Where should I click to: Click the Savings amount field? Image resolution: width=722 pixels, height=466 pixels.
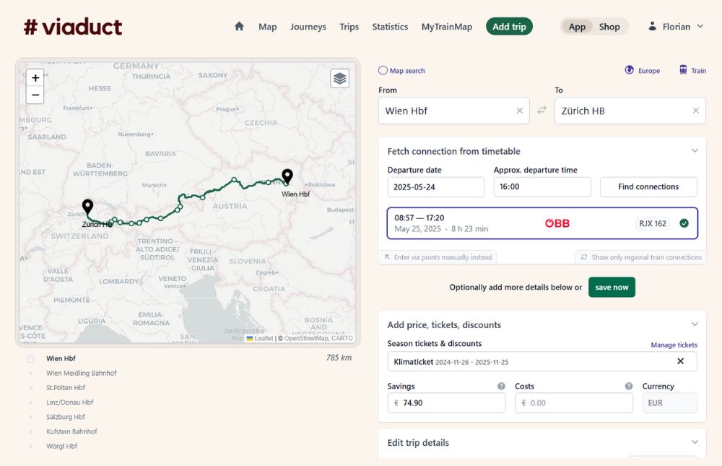pyautogui.click(x=447, y=403)
